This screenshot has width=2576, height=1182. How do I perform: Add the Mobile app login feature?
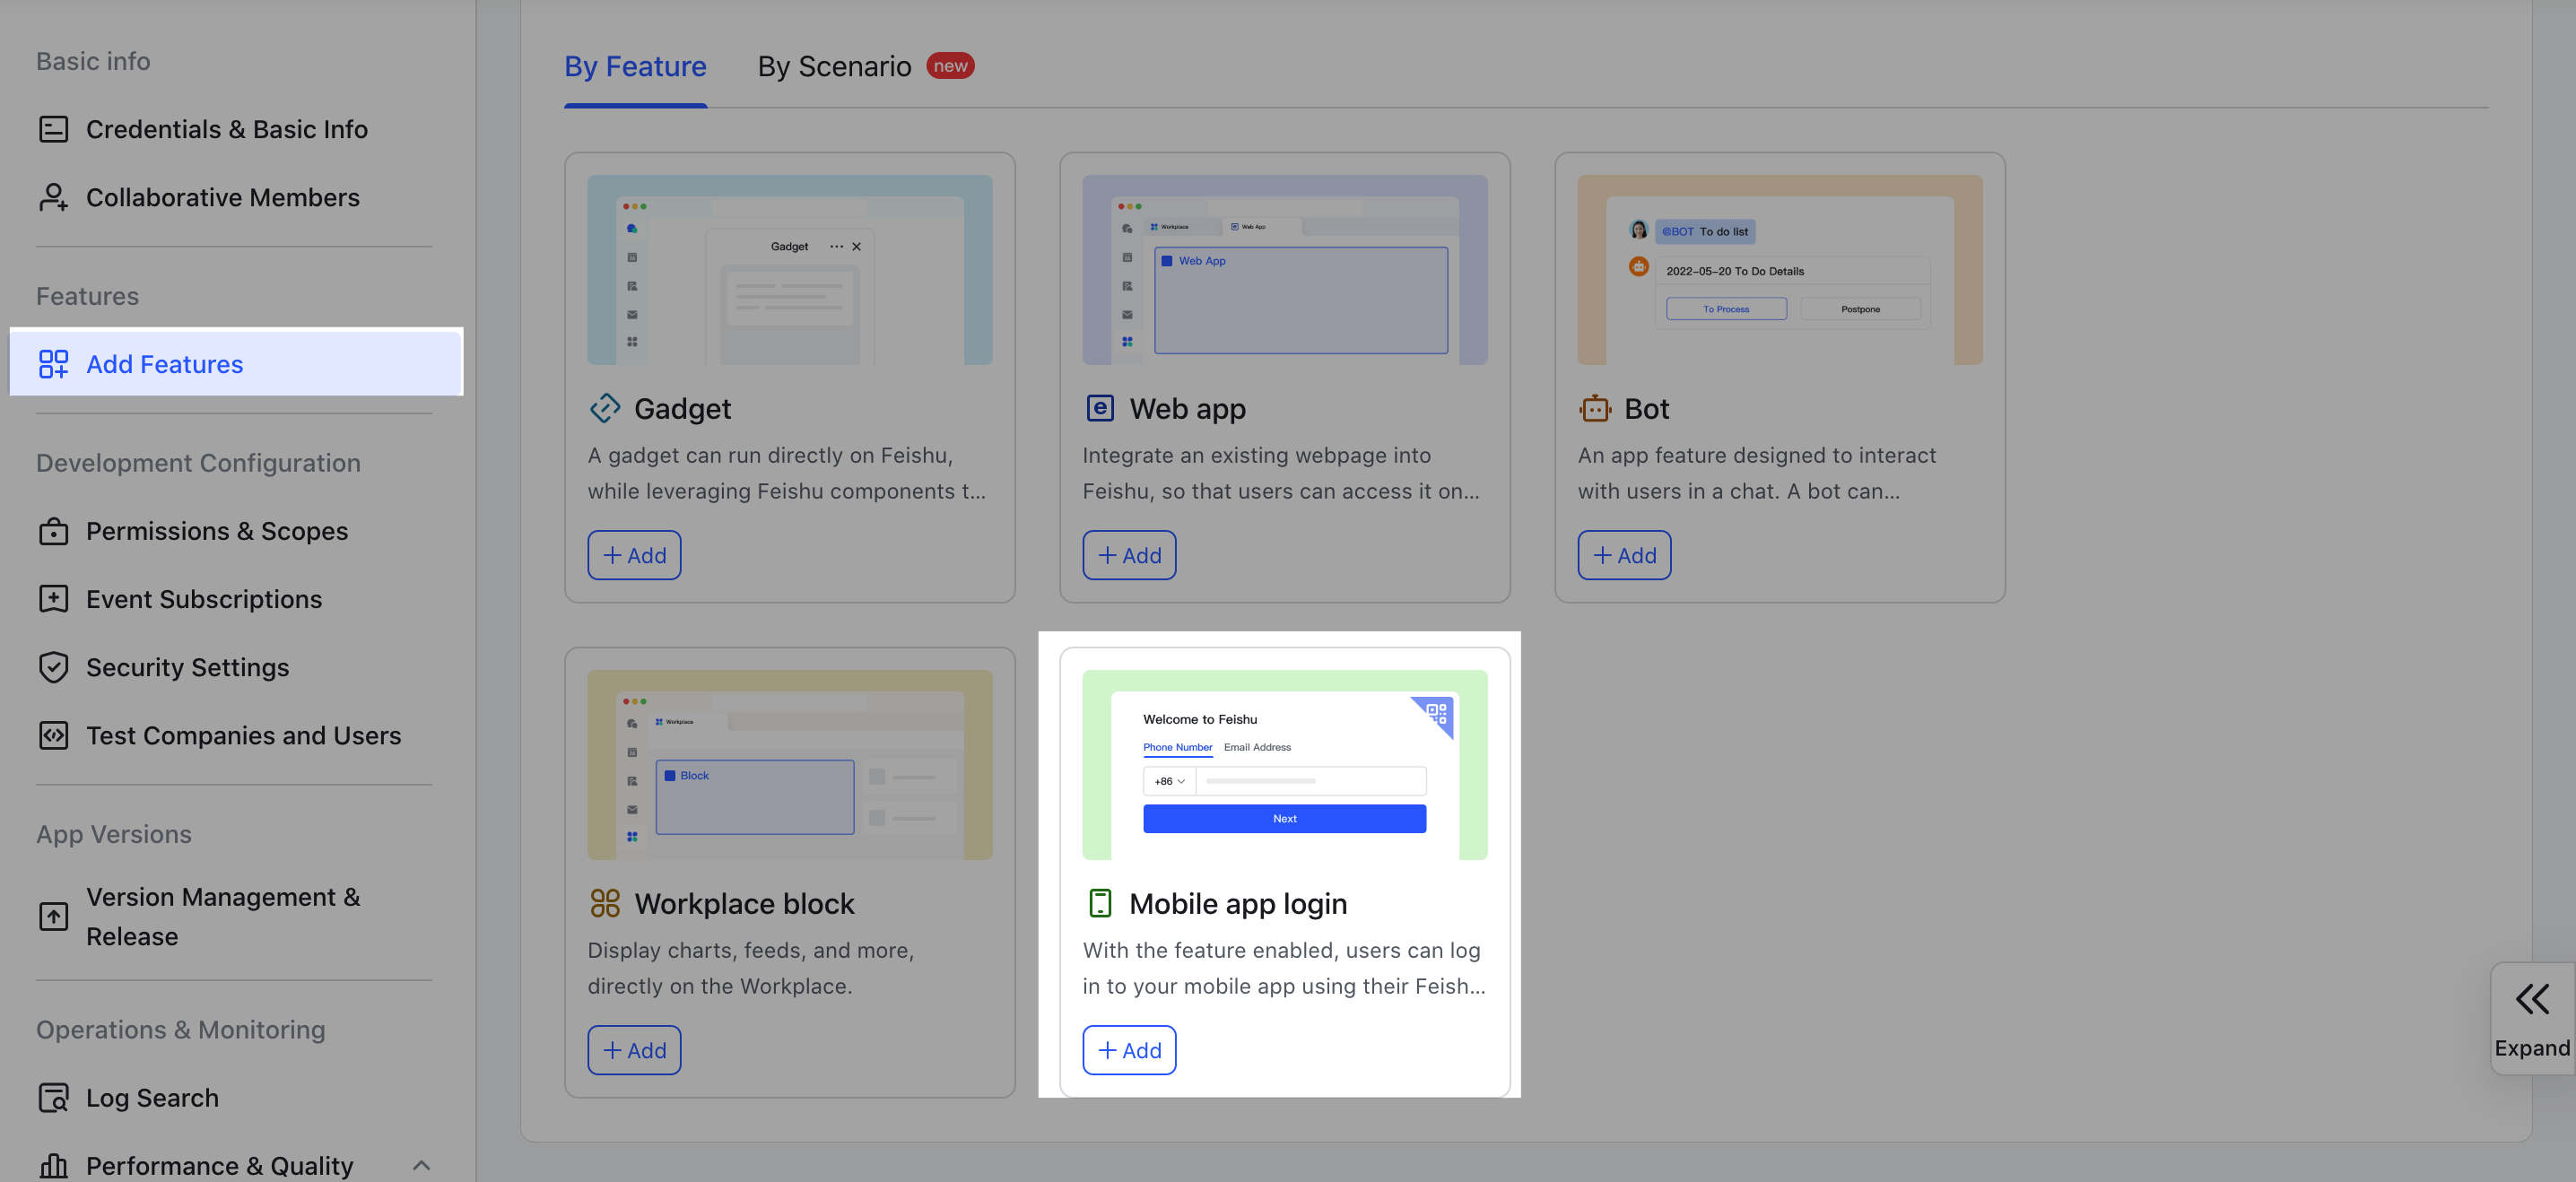click(x=1128, y=1050)
